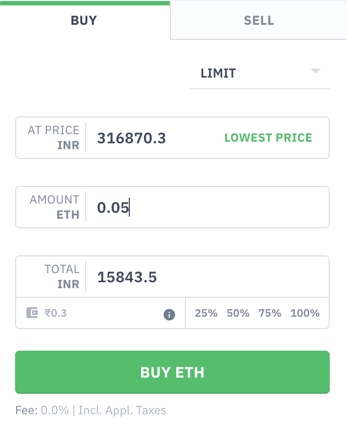Screen dimensions: 347x432
Task: Select 50% of wallet balance
Action: [x=238, y=313]
